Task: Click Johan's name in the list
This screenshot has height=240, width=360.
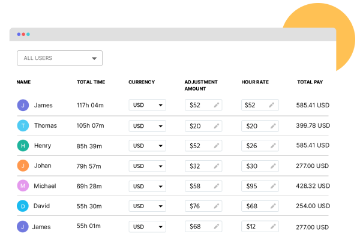Action: 43,166
